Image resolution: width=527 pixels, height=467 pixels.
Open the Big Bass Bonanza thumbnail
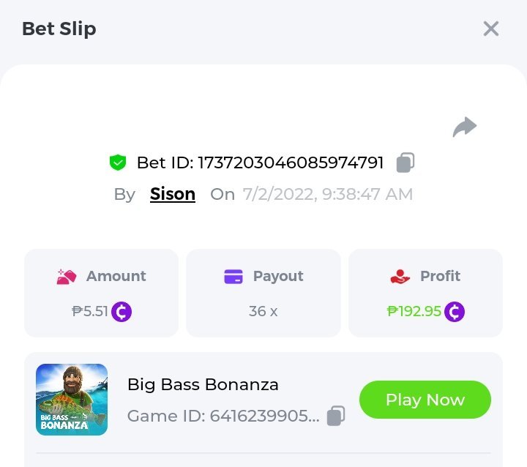click(x=72, y=400)
